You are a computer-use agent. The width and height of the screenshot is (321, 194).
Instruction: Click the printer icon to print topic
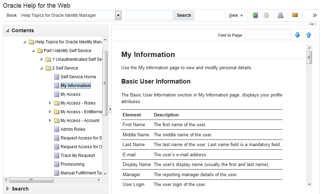pyautogui.click(x=280, y=15)
